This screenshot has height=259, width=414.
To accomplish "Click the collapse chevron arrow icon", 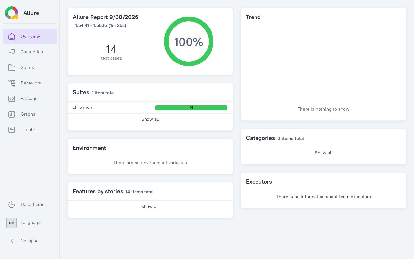I will click(x=12, y=241).
